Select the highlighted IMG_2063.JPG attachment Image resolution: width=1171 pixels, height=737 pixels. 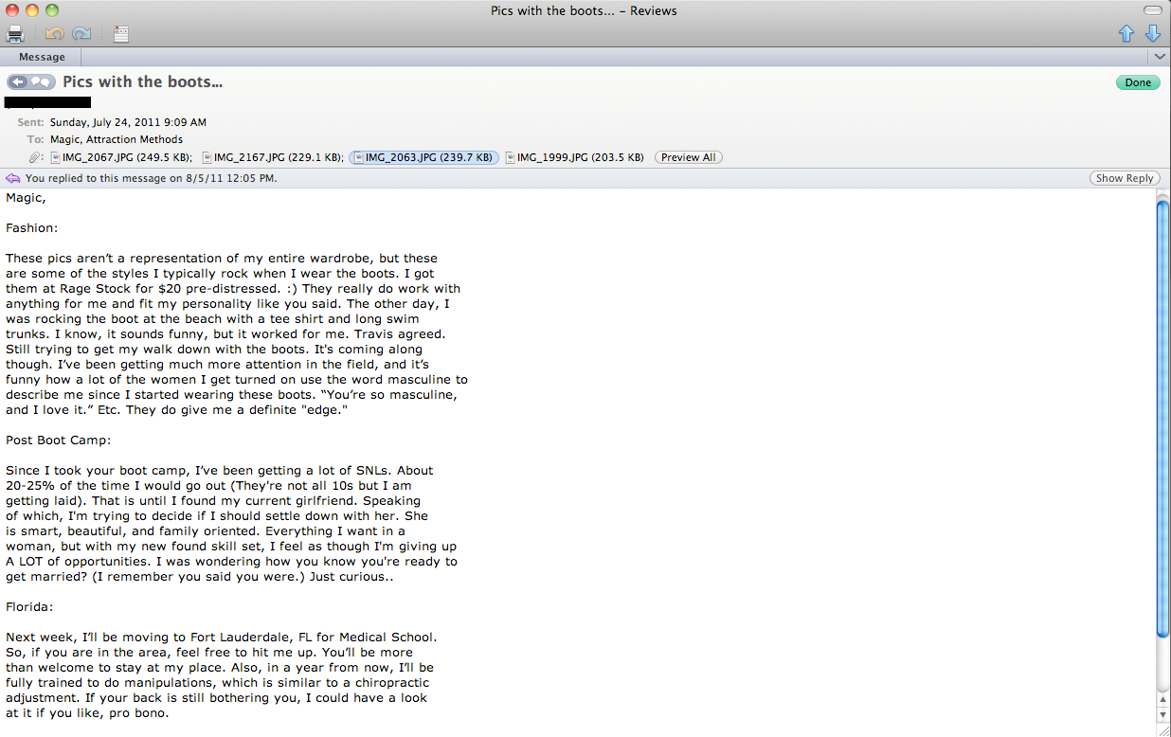[424, 157]
